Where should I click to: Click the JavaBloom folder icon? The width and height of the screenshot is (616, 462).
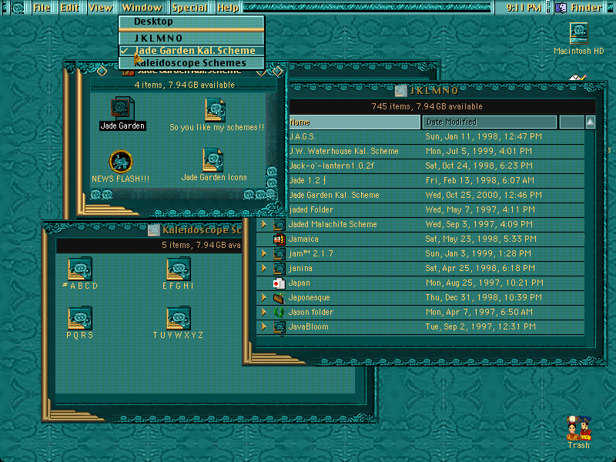pyautogui.click(x=279, y=326)
